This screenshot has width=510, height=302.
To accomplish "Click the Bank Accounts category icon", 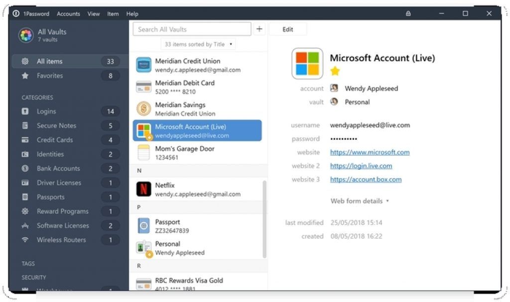I will tap(25, 168).
